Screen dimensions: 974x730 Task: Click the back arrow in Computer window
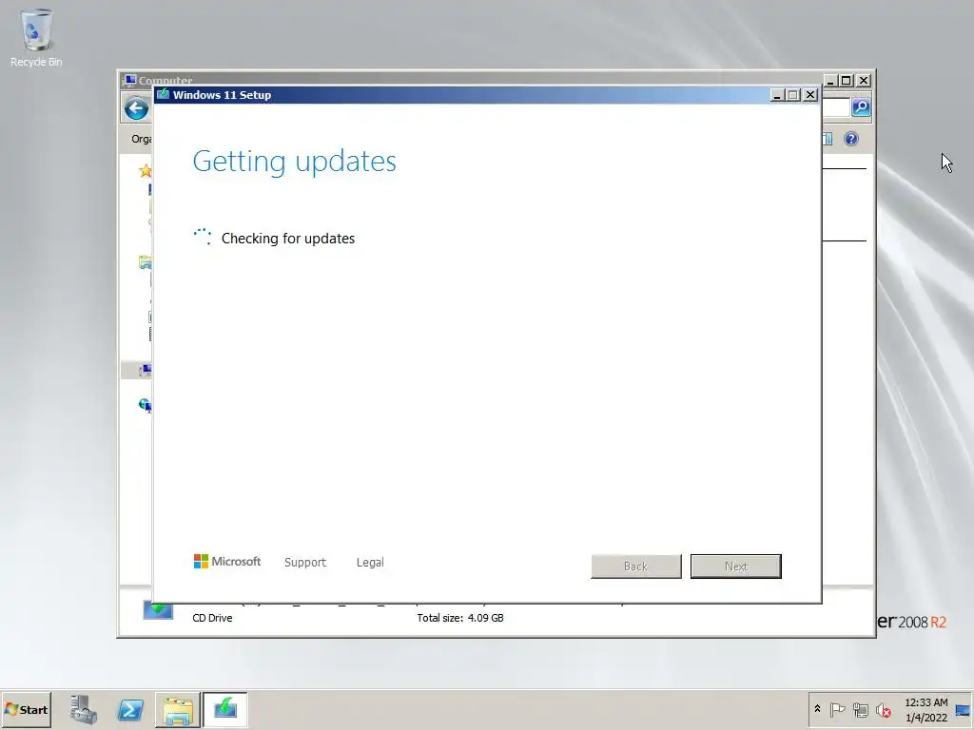tap(137, 109)
